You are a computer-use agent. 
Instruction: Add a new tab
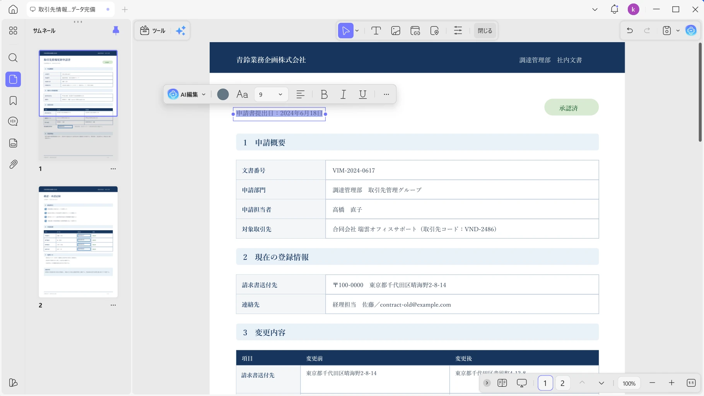pyautogui.click(x=125, y=9)
